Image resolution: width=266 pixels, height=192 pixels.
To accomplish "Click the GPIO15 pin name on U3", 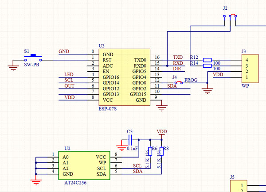I will [x=138, y=94].
